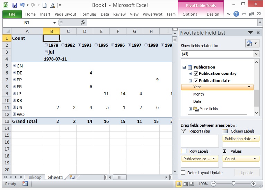The height and width of the screenshot is (190, 265).
Task: Open PivotTable Tools Options tab
Action: coord(190,14)
